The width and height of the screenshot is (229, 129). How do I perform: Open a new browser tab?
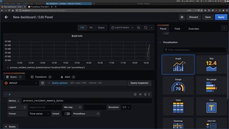point(56,7)
